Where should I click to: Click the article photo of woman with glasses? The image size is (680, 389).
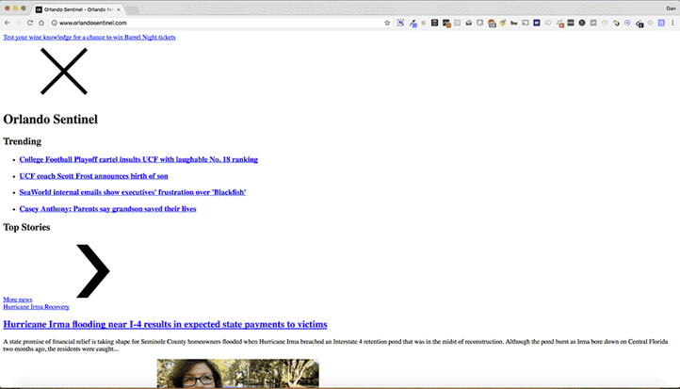pos(237,373)
